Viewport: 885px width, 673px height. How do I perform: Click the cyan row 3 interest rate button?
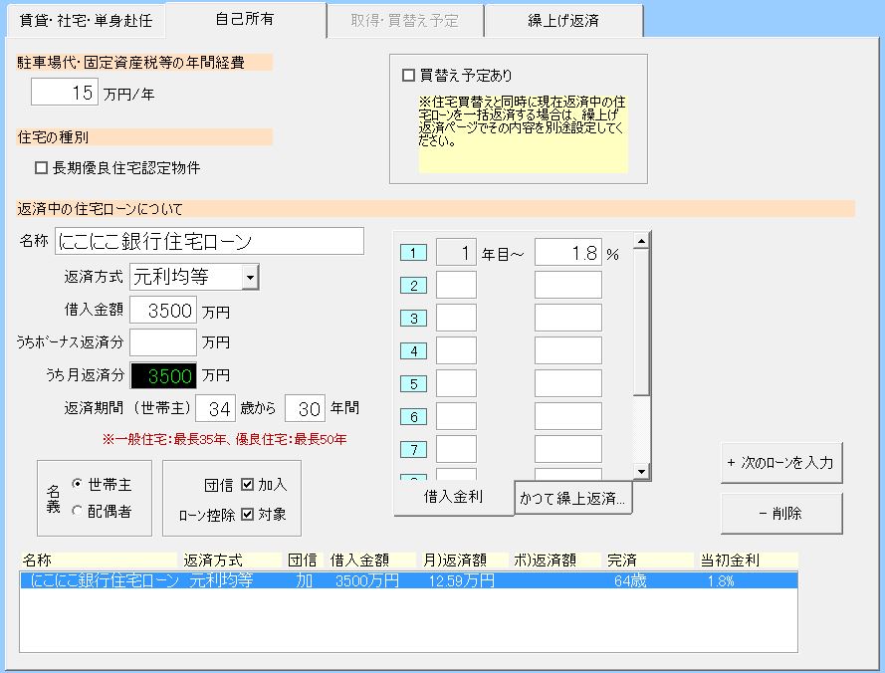coord(412,319)
